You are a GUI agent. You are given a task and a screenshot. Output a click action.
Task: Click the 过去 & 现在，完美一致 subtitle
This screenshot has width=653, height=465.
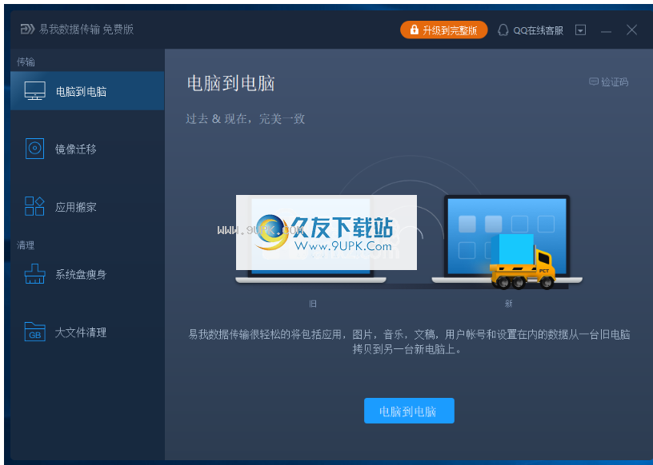pos(246,119)
